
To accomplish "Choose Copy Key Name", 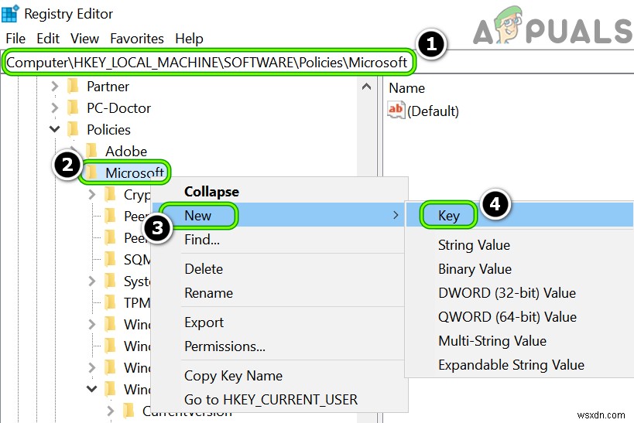I will pyautogui.click(x=233, y=376).
